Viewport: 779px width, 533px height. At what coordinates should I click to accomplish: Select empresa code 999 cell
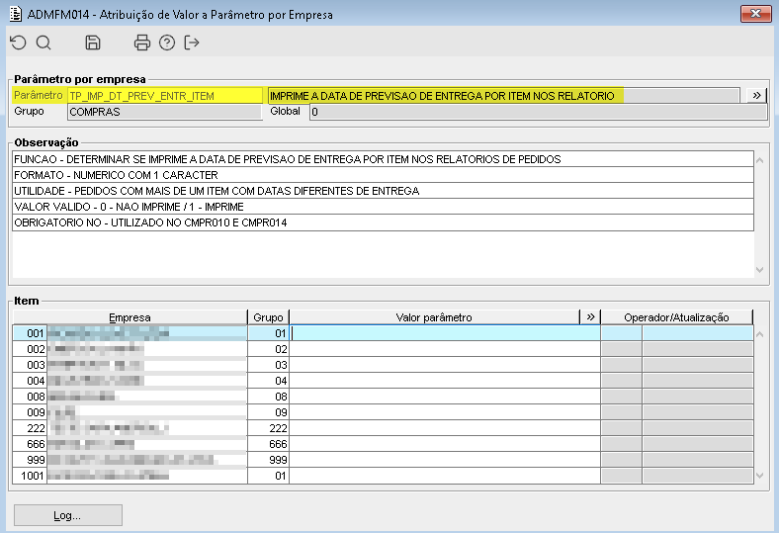(x=30, y=460)
